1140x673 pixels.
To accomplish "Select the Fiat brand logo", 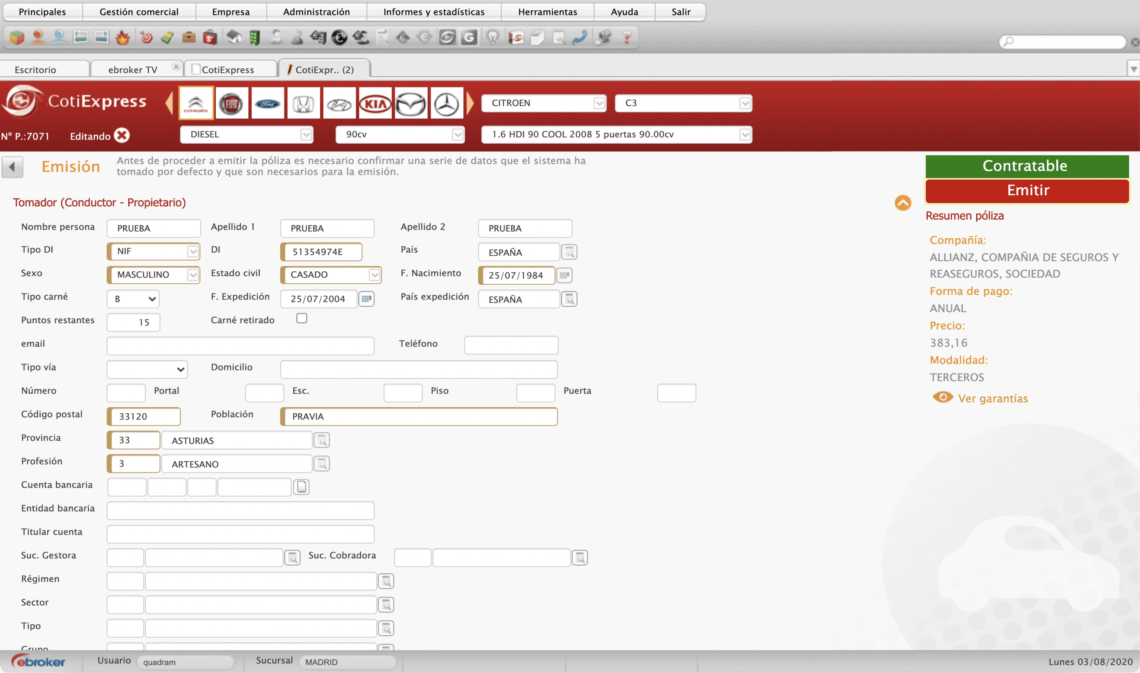I will (231, 103).
